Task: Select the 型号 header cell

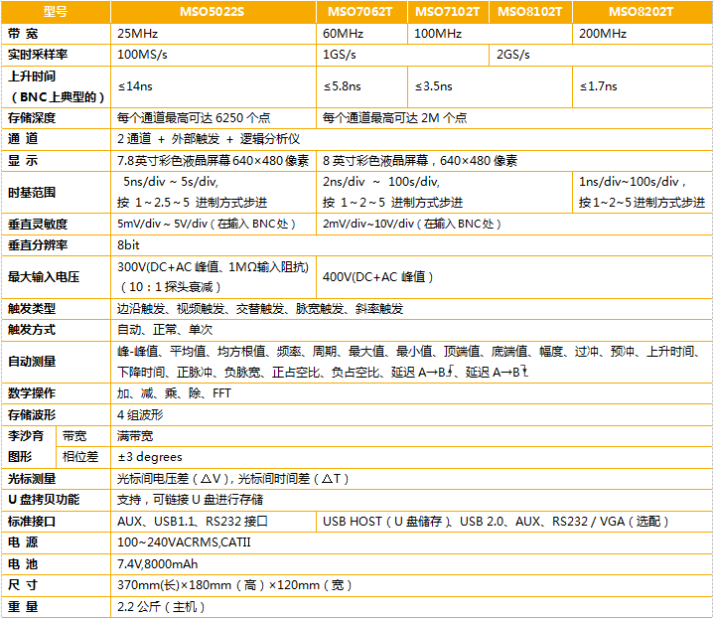Action: 57,11
